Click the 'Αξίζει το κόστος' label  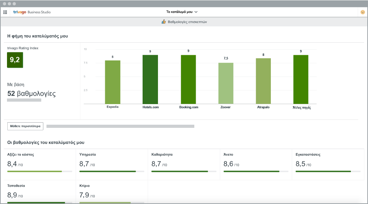[21, 154]
